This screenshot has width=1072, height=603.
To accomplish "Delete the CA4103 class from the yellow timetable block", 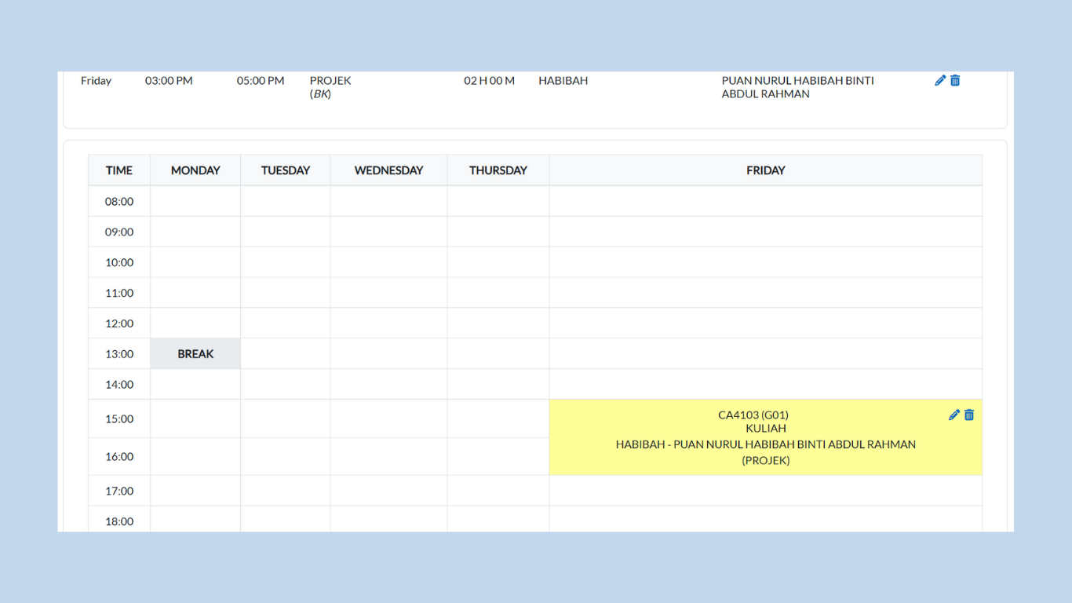I will point(969,415).
